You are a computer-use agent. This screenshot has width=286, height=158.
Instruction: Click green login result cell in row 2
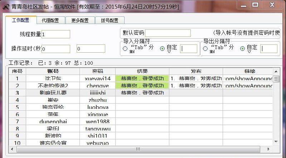tap(142, 86)
